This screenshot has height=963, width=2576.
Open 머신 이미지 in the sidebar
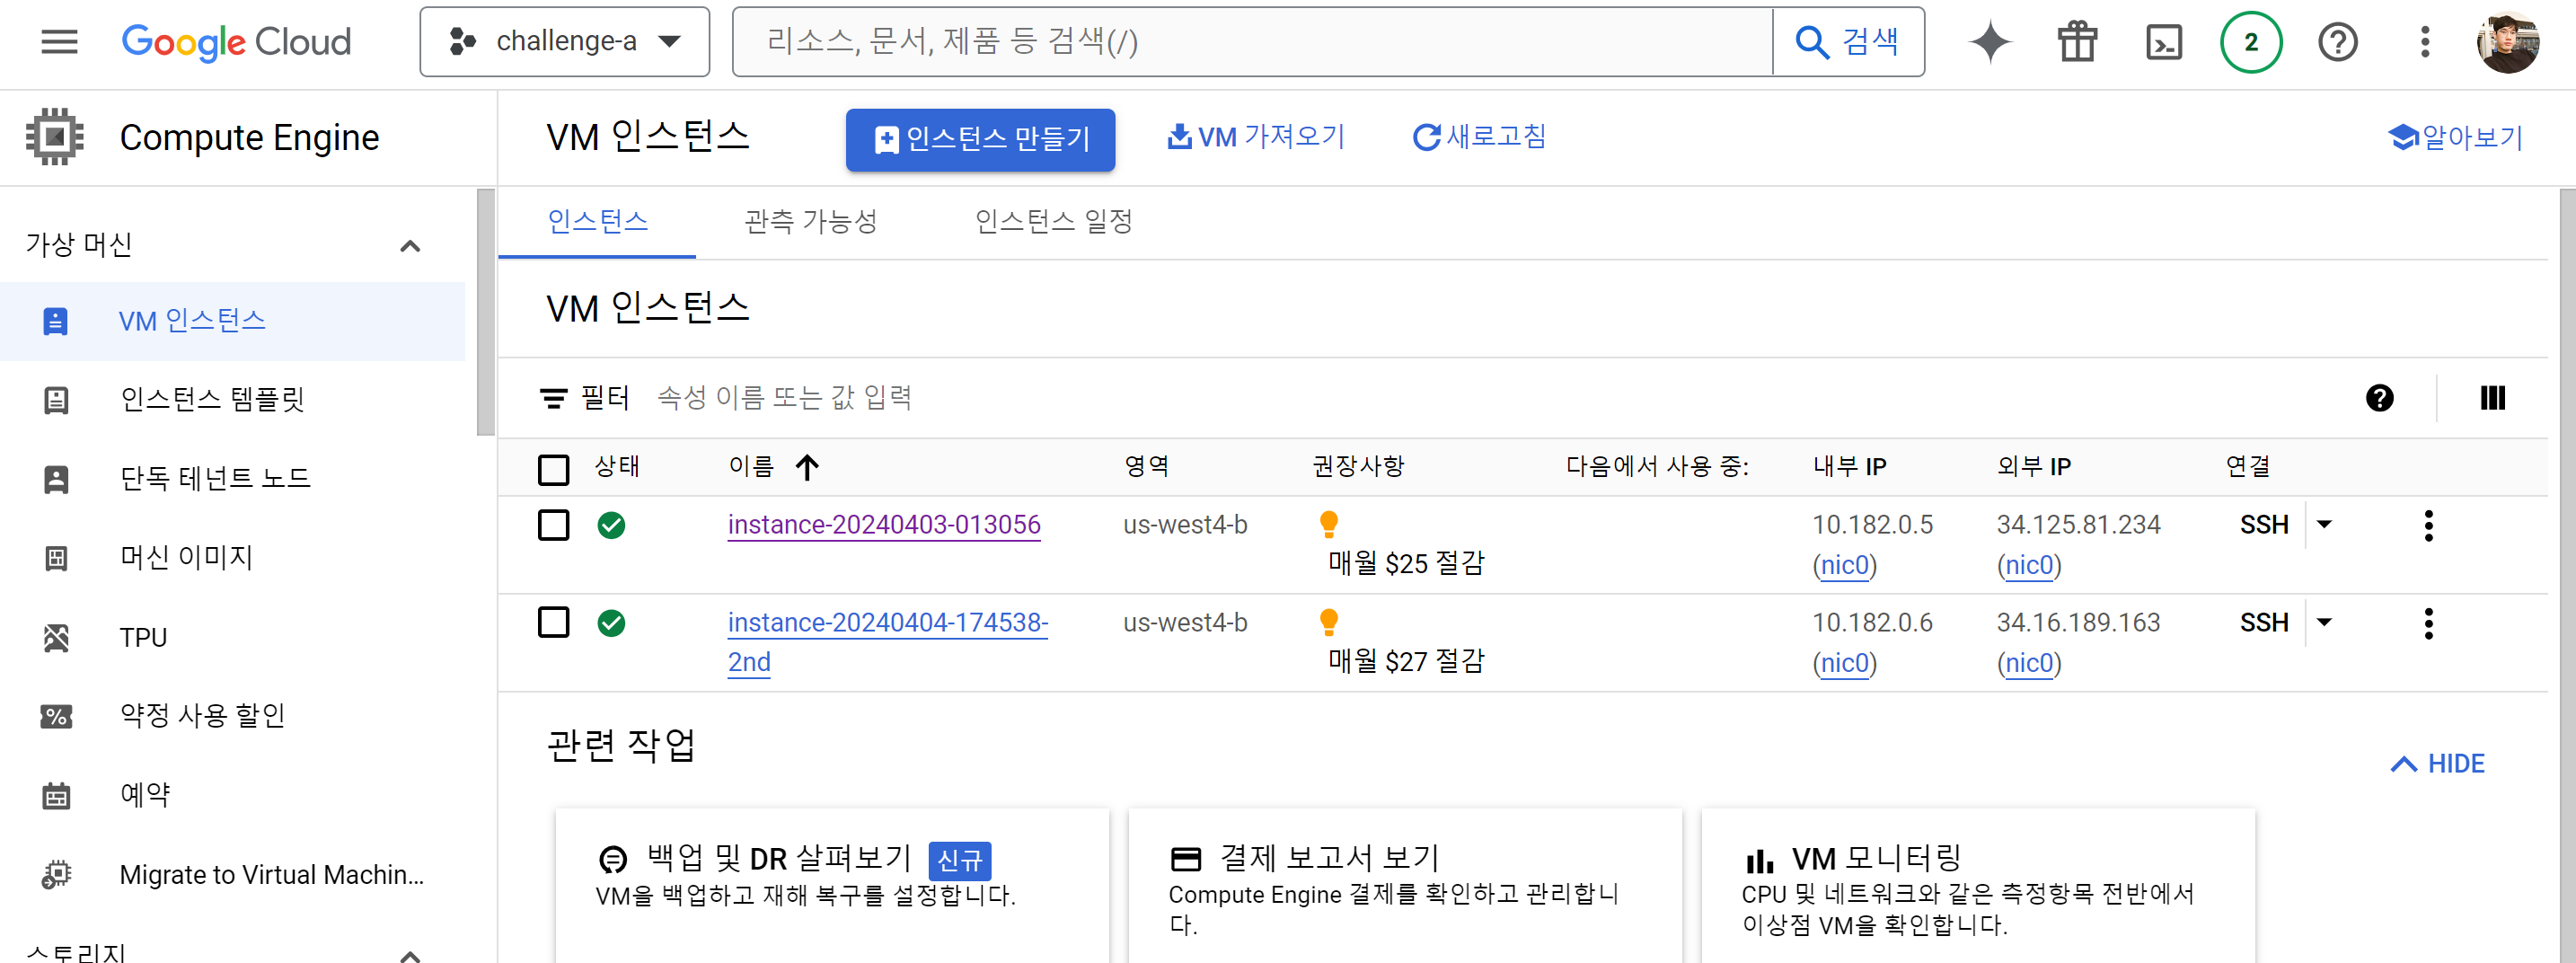(x=232, y=558)
